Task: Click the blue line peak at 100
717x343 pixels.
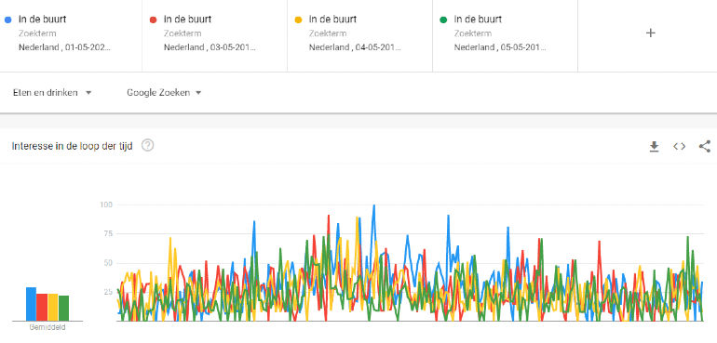Action: pos(374,205)
